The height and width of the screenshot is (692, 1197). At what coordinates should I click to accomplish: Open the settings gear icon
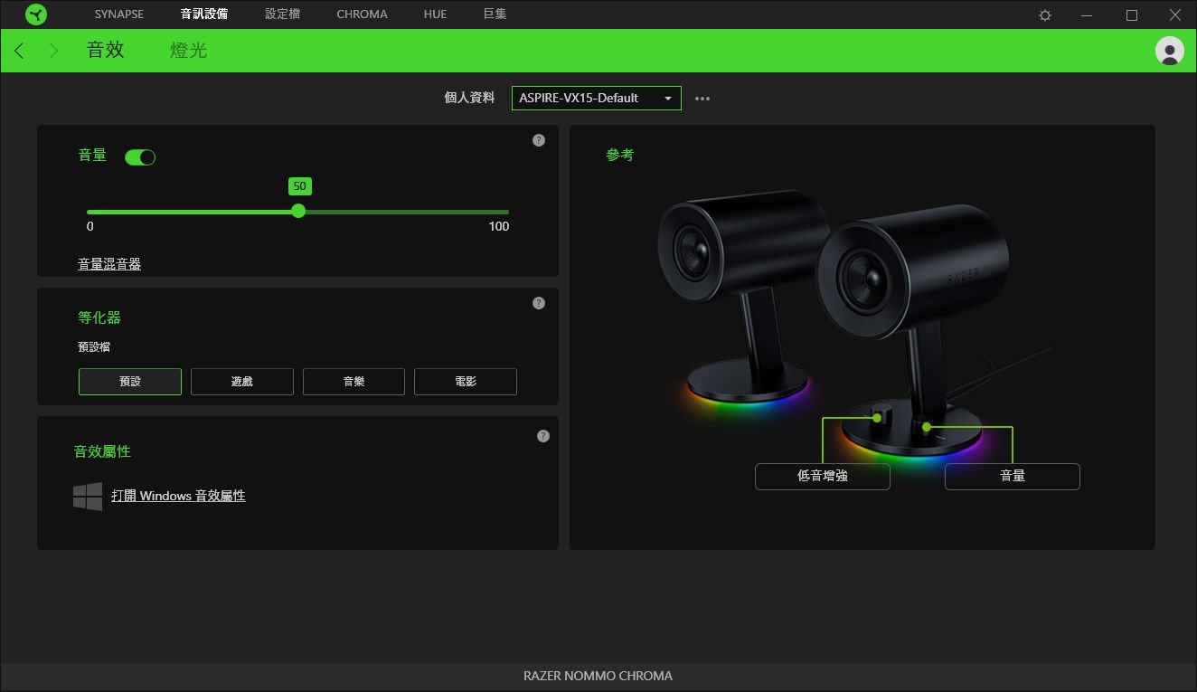pos(1045,15)
